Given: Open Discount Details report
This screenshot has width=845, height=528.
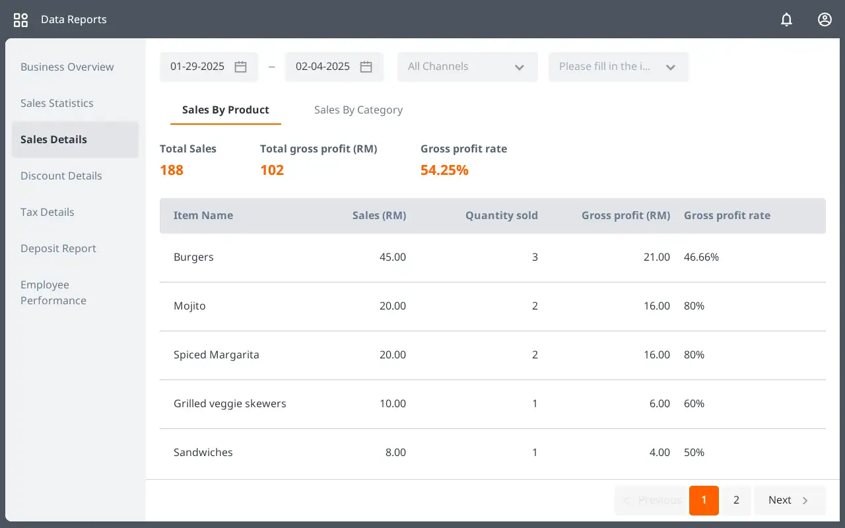Looking at the screenshot, I should 61,176.
